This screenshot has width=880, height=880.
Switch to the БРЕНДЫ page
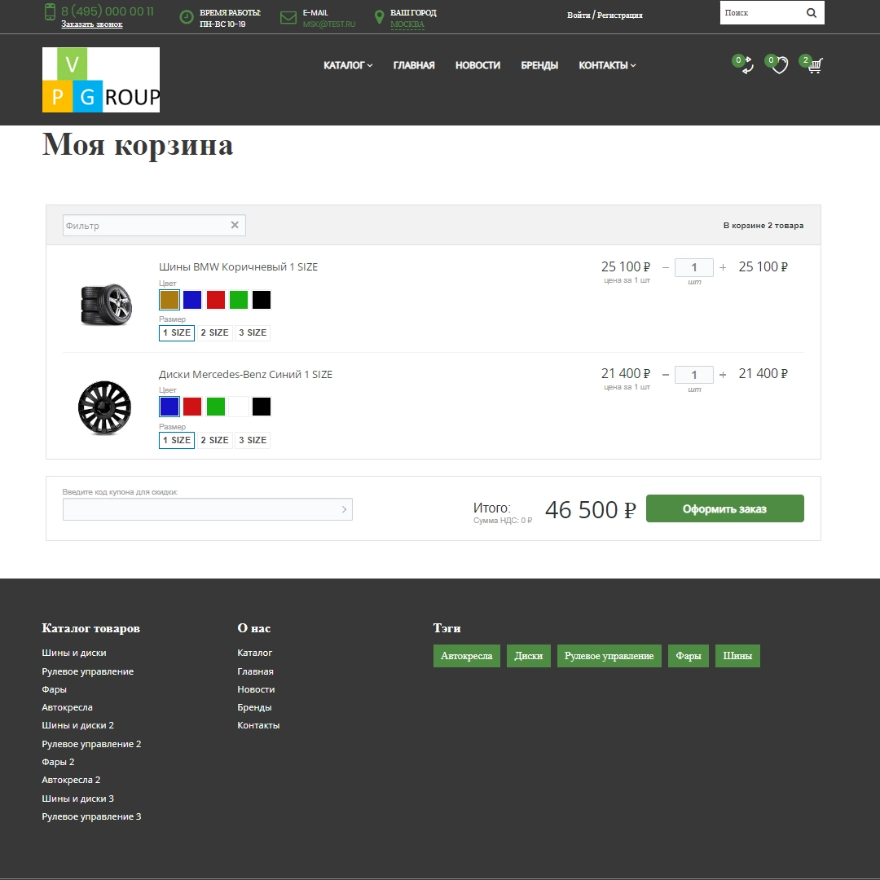click(539, 65)
